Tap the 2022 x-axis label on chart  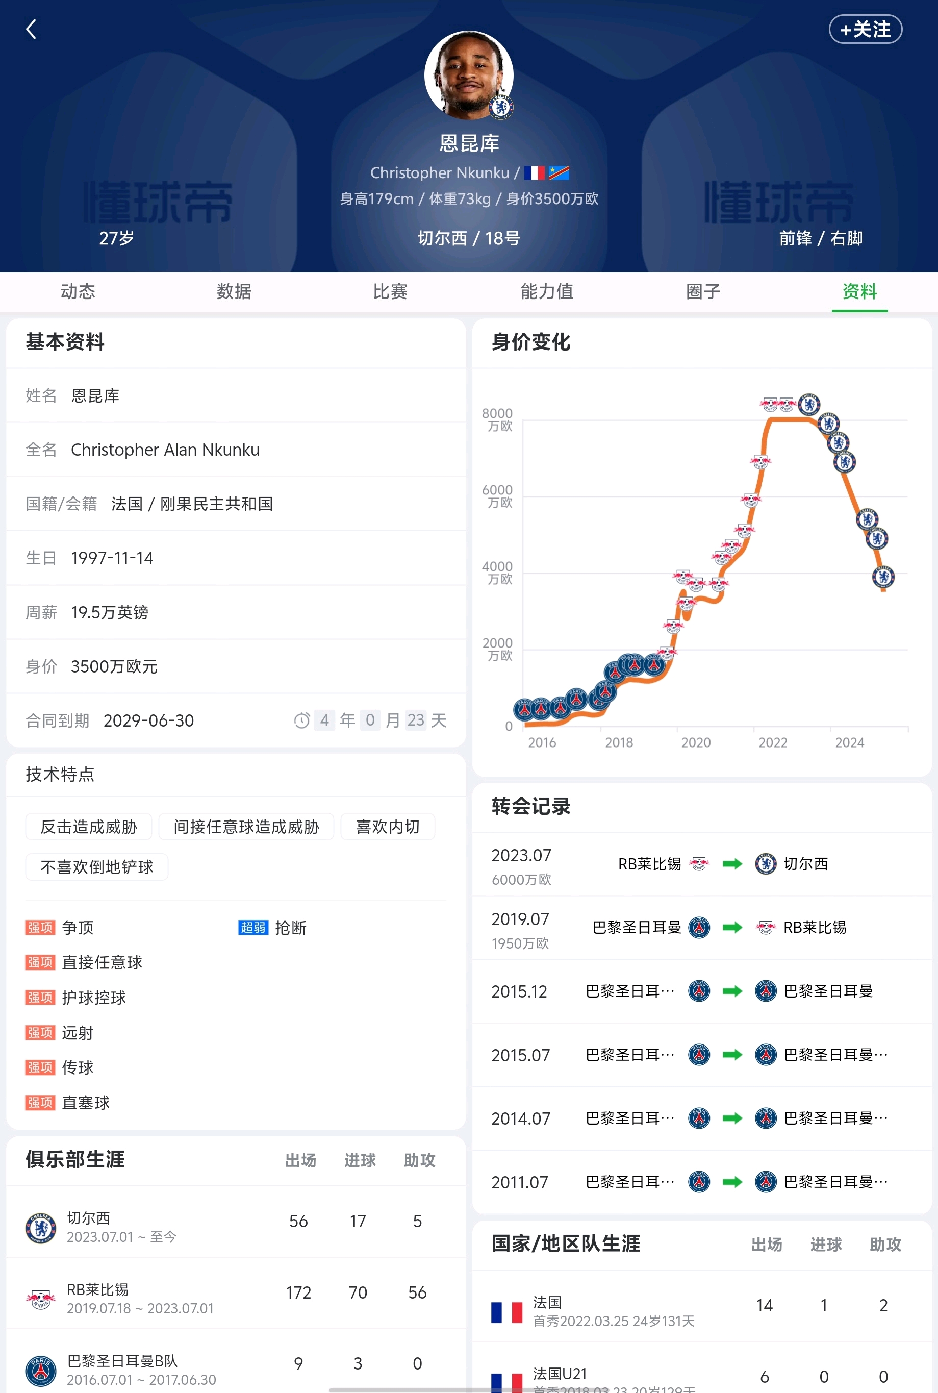[772, 742]
